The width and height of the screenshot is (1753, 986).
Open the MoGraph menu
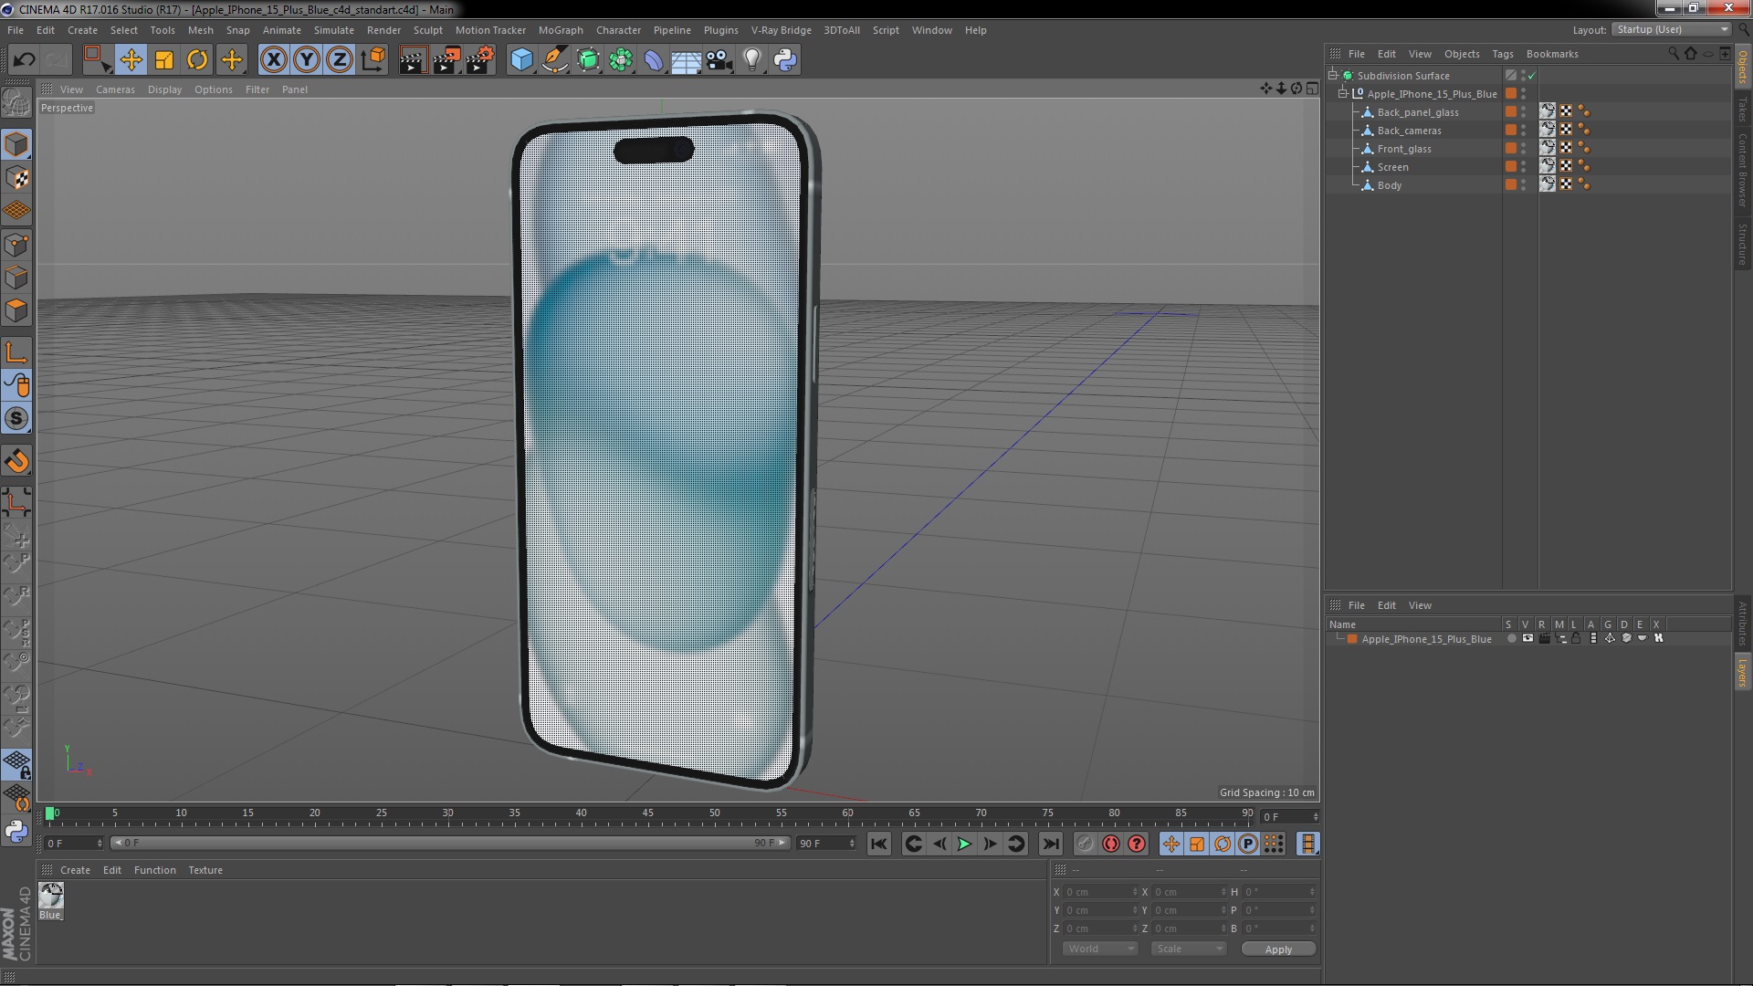point(561,30)
